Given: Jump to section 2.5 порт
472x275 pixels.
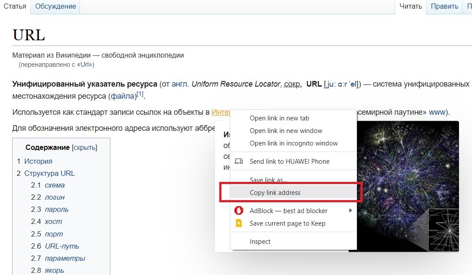Looking at the screenshot, I should click(54, 234).
